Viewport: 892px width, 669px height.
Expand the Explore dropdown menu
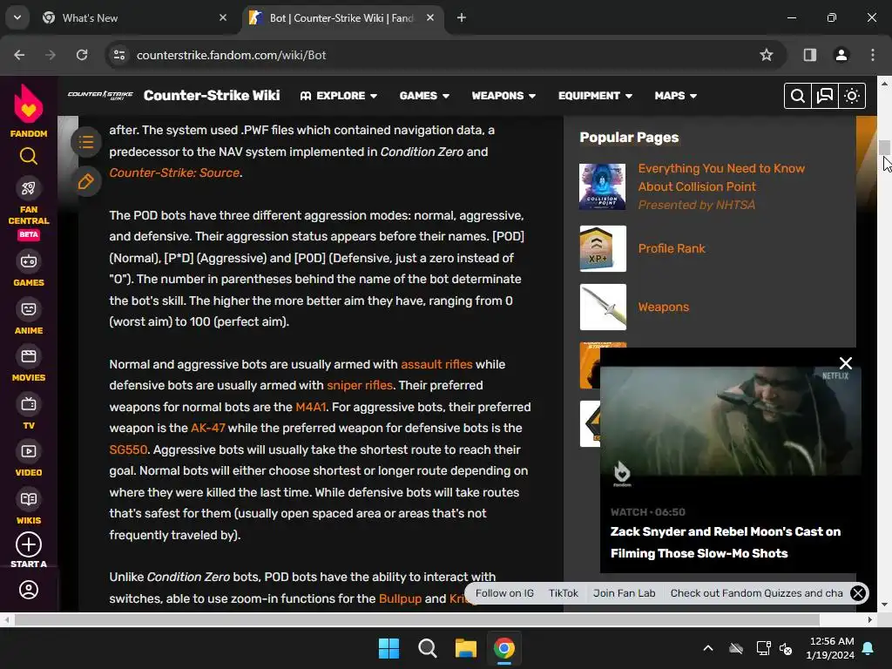point(339,96)
